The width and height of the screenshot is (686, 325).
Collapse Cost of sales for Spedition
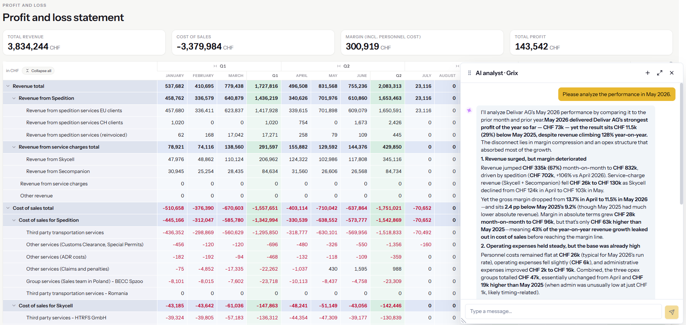14,220
